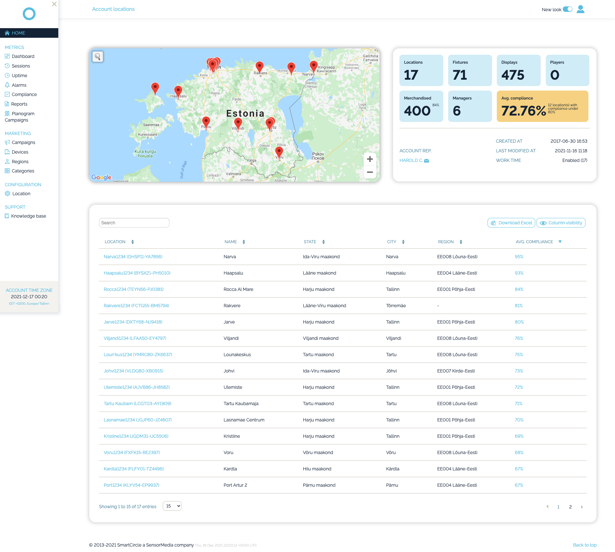Click the Kohtla-Järve map pin
Image resolution: width=615 pixels, height=552 pixels.
pos(291,68)
